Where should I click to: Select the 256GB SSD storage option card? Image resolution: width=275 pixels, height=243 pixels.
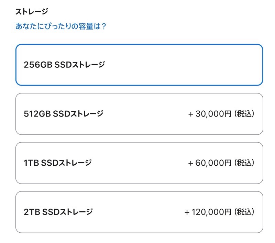pos(139,65)
